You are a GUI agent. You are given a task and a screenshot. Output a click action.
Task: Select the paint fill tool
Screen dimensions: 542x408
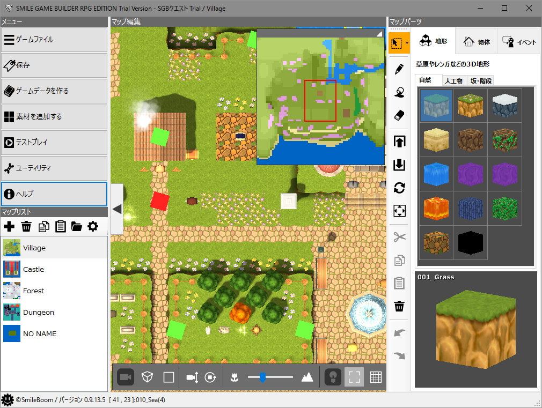(399, 92)
